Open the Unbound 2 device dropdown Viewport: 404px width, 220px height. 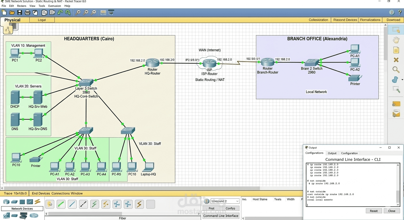pos(237,201)
